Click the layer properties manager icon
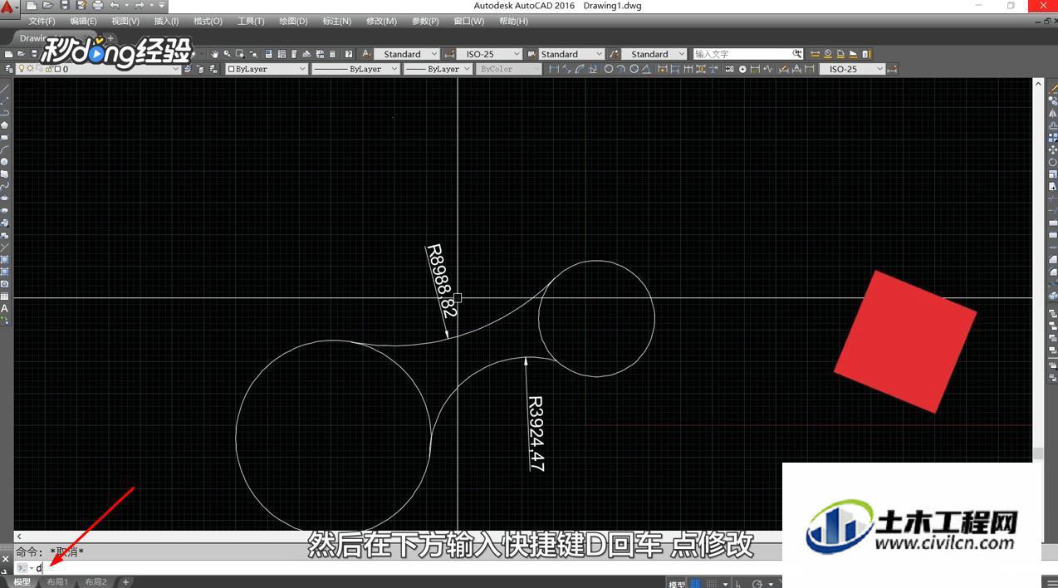The width and height of the screenshot is (1058, 588). 9,69
